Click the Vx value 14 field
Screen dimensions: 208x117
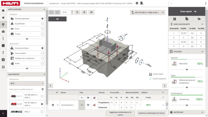tap(111, 102)
